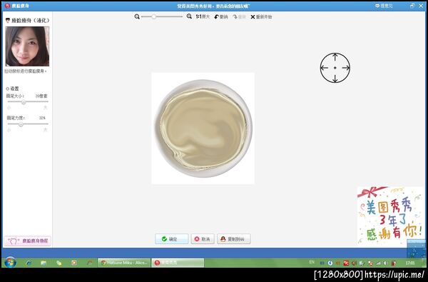The height and width of the screenshot is (282, 428).
Task: Undo the last liquify stroke (撤销)
Action: [221, 17]
